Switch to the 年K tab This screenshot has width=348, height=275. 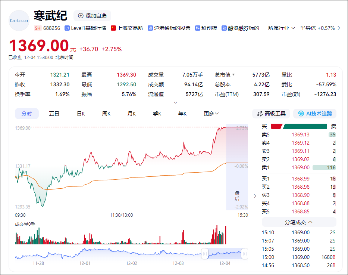(x=182, y=114)
